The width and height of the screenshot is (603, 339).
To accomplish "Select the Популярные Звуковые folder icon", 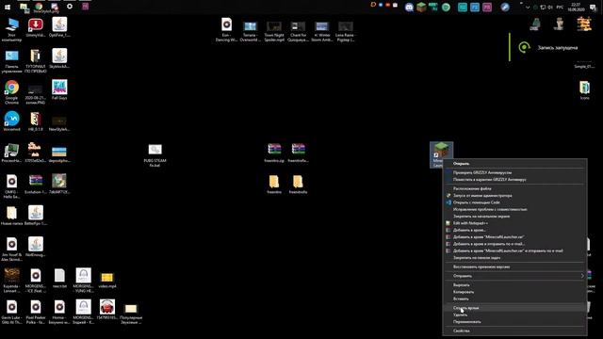I will point(131,314).
